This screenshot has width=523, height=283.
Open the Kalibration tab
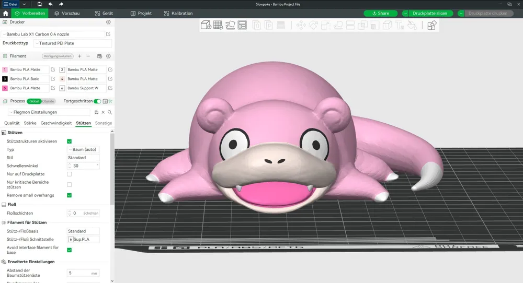[178, 14]
